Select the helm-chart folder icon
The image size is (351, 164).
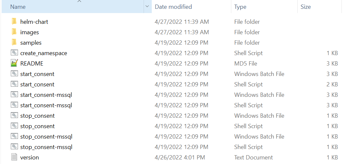click(14, 22)
